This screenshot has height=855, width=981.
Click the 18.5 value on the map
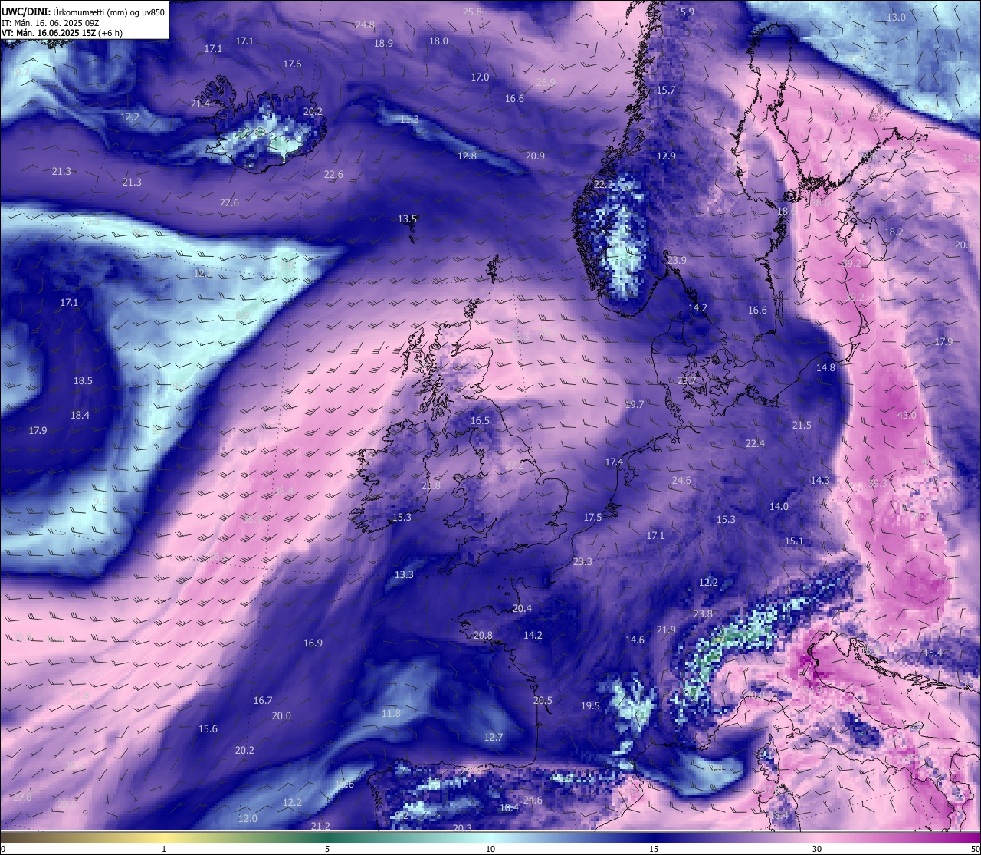[83, 380]
